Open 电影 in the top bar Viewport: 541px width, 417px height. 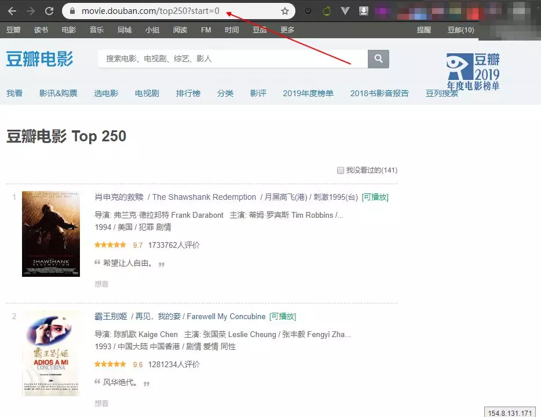(x=69, y=30)
